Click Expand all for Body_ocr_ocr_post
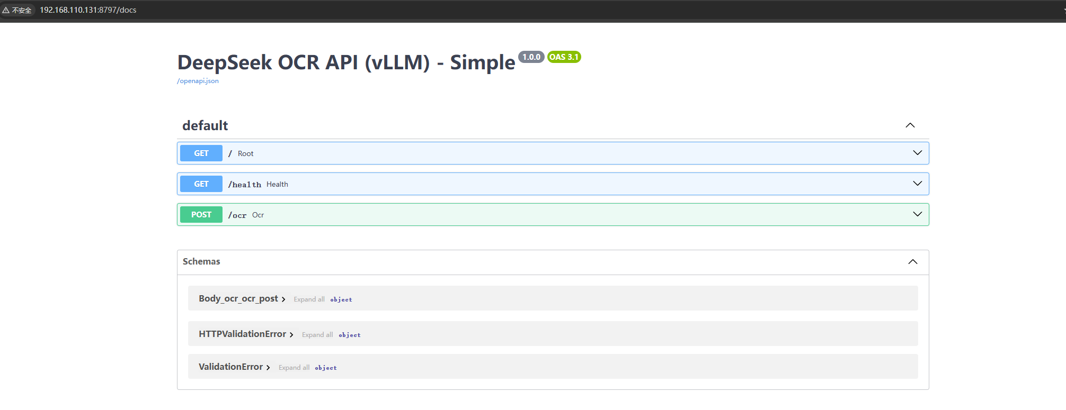 point(309,299)
